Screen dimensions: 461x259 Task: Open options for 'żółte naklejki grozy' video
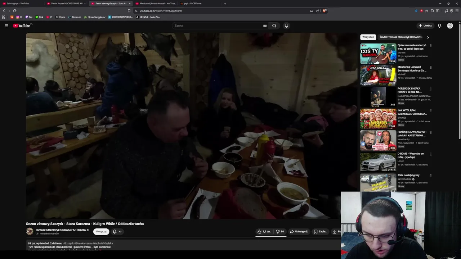431,176
